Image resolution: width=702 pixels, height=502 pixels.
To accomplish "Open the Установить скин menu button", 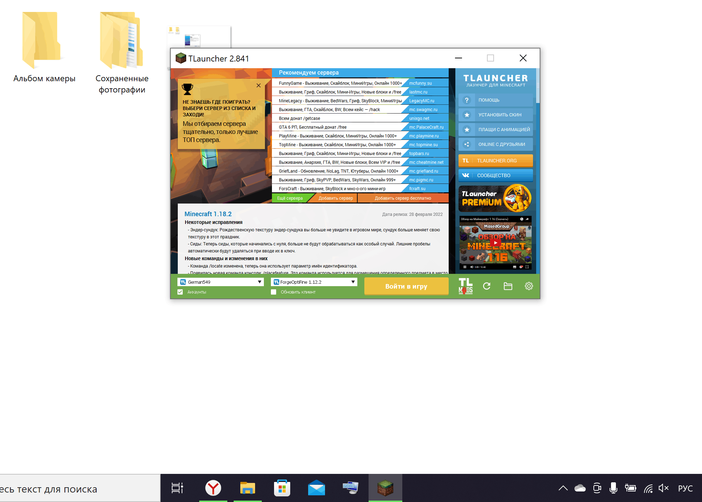I will point(495,115).
